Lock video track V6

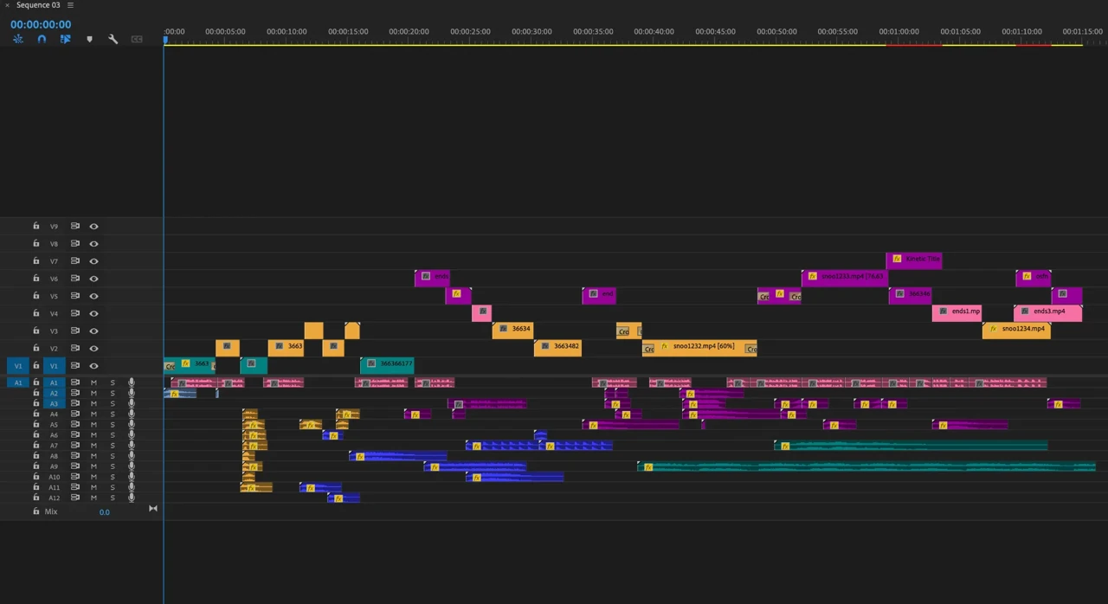click(x=35, y=279)
